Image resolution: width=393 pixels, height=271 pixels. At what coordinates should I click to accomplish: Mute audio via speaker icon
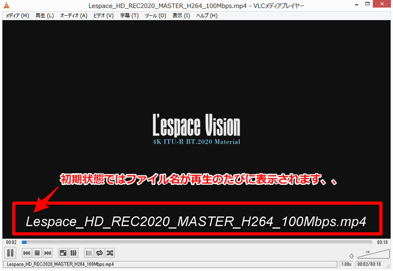point(352,256)
